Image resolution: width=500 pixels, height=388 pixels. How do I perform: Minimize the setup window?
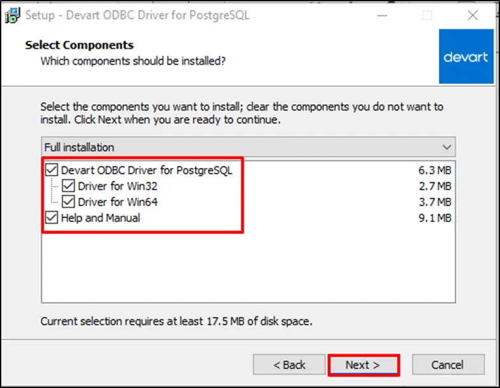[x=382, y=15]
